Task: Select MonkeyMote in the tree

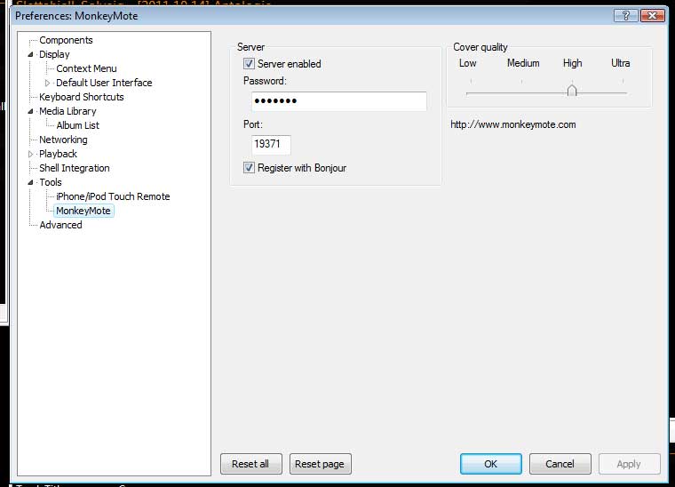Action: 83,211
